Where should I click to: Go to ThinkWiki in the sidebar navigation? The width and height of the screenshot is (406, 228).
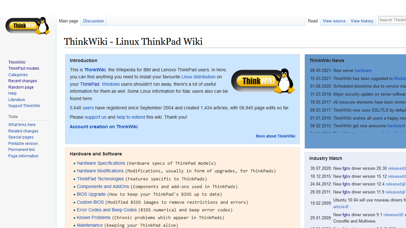pos(17,62)
